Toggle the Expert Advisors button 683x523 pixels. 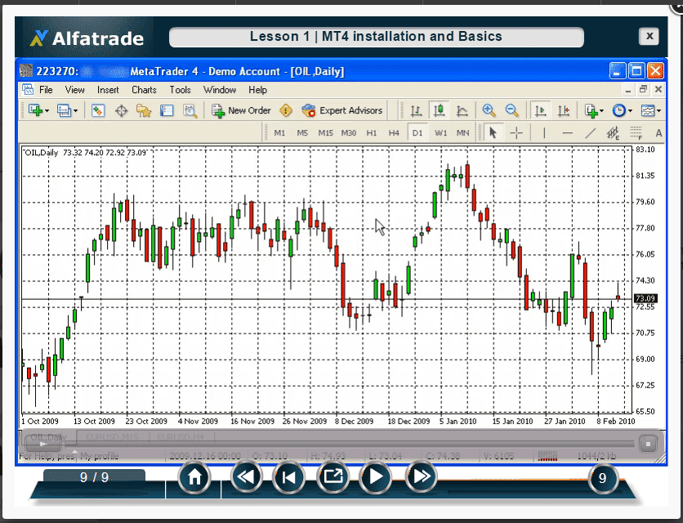[341, 110]
